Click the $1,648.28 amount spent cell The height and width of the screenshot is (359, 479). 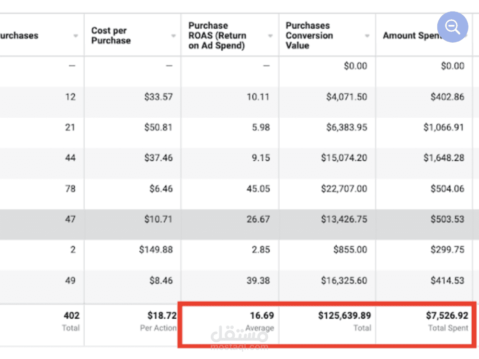444,158
